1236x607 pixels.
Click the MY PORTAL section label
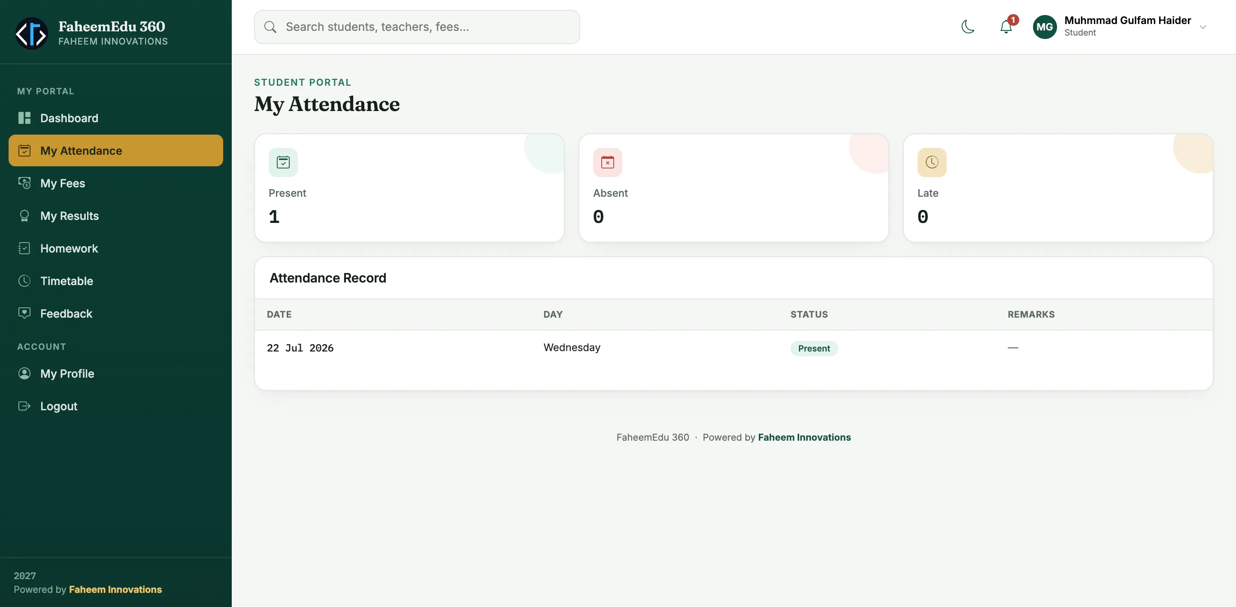click(45, 91)
